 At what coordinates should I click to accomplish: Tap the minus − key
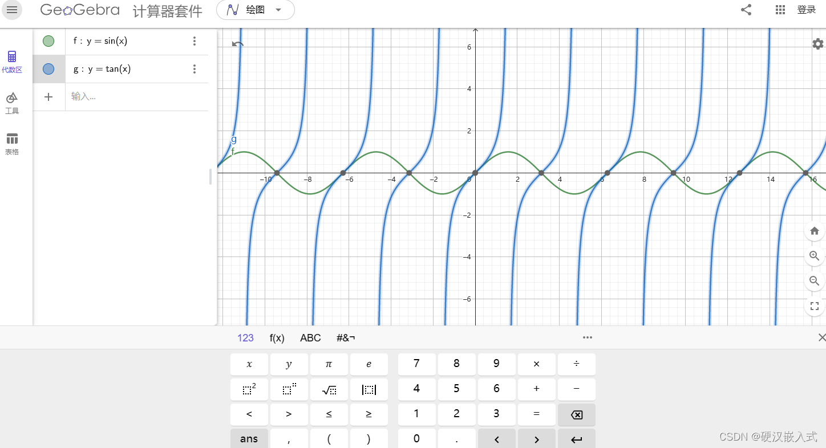pyautogui.click(x=577, y=389)
